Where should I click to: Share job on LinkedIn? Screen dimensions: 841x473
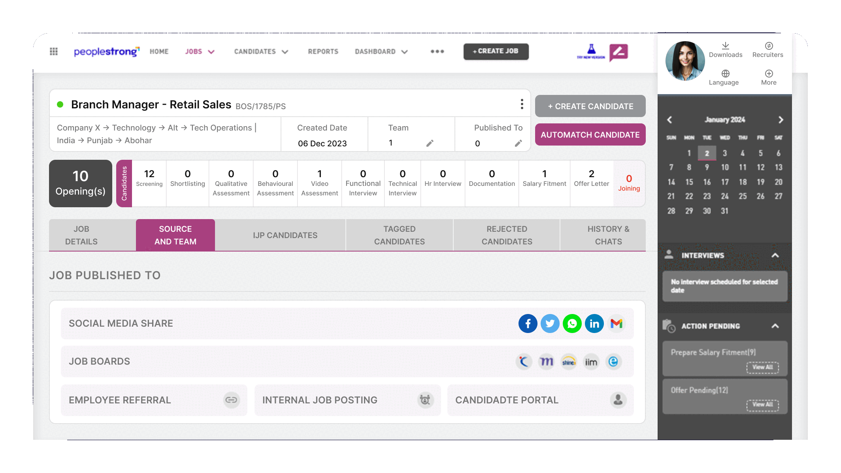594,324
